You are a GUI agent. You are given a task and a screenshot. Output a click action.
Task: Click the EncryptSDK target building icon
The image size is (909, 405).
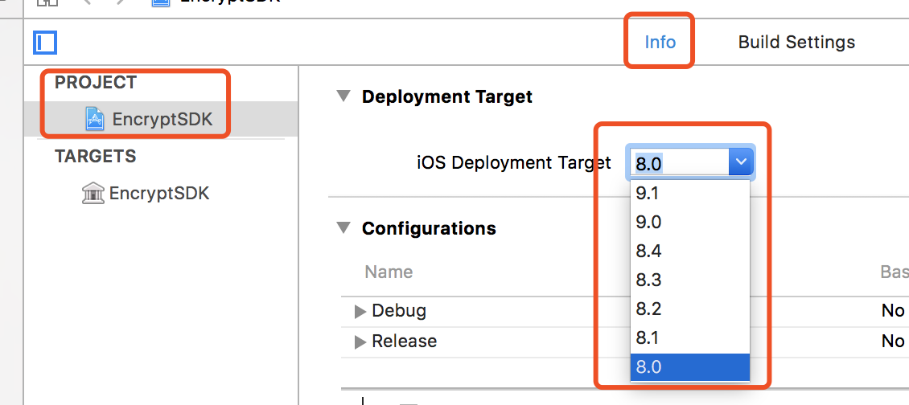coord(93,193)
